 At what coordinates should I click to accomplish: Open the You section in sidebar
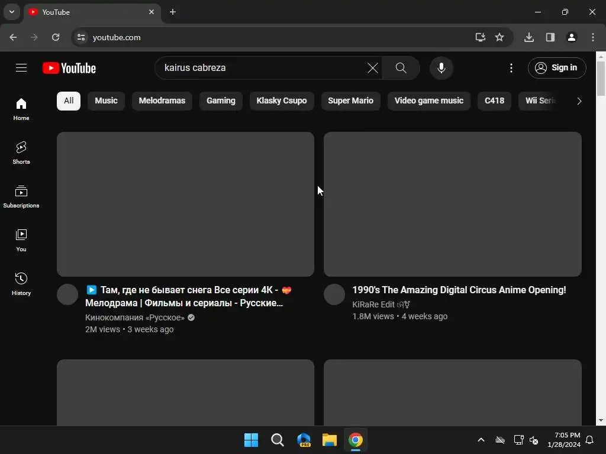tap(21, 240)
